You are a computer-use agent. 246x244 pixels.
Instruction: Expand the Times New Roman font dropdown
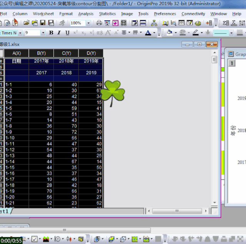pyautogui.click(x=20, y=33)
